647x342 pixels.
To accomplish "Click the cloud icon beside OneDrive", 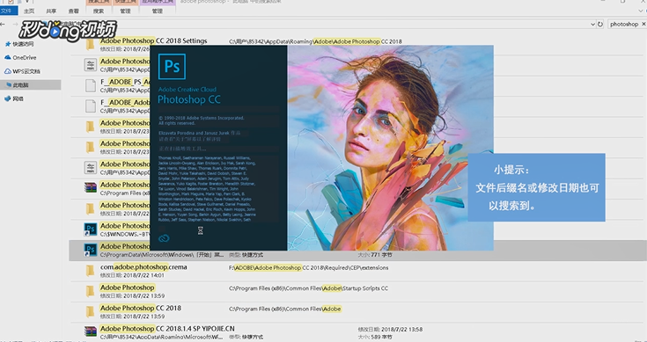I will click(x=7, y=58).
